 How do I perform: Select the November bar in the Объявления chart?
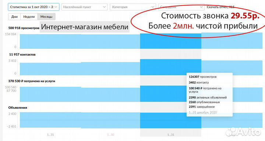pyautogui.click(x=110, y=120)
